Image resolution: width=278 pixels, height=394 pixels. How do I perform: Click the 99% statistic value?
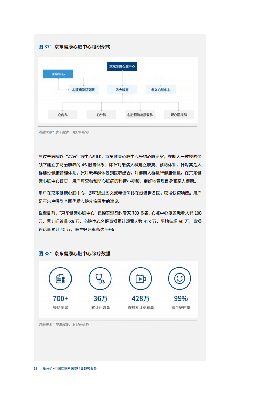[181, 298]
